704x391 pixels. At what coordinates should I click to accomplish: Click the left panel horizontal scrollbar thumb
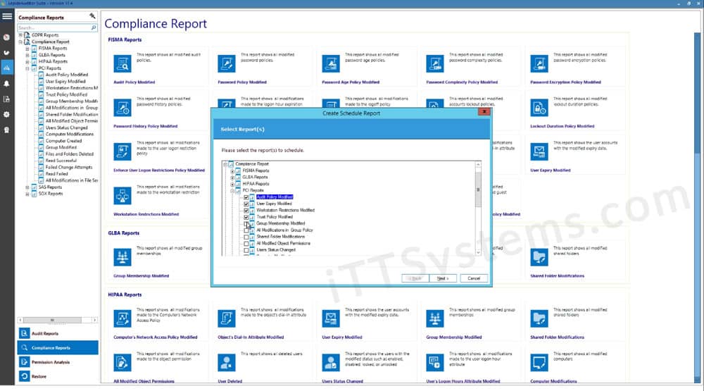tap(52, 320)
